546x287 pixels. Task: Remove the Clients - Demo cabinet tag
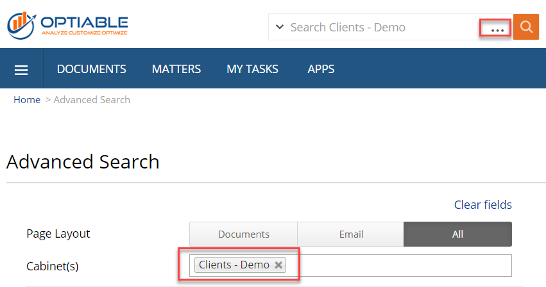tap(278, 265)
